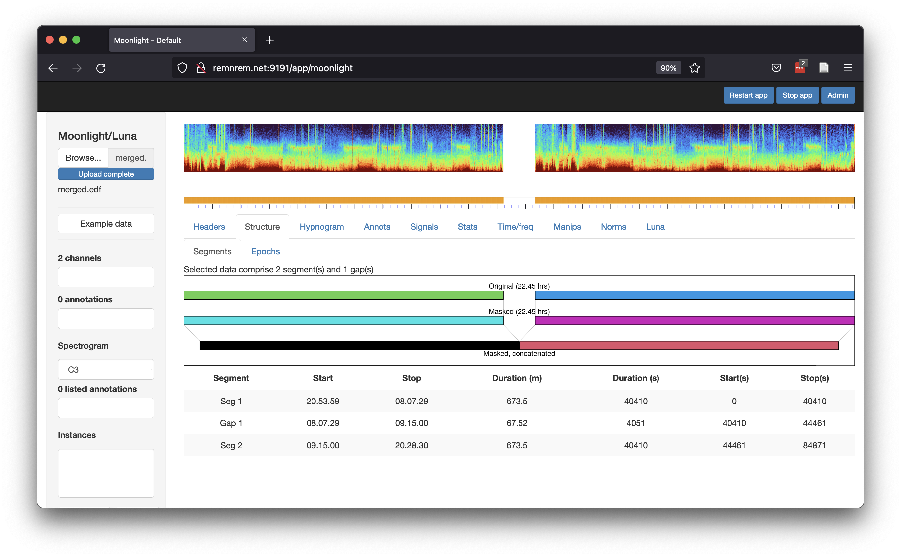This screenshot has width=901, height=557.
Task: Reload the page with refresh icon
Action: pyautogui.click(x=101, y=68)
